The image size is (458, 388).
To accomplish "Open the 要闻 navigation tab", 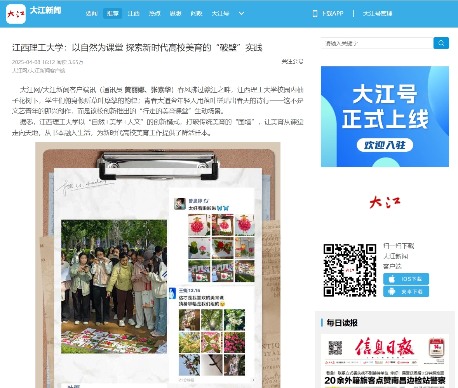I will click(92, 14).
